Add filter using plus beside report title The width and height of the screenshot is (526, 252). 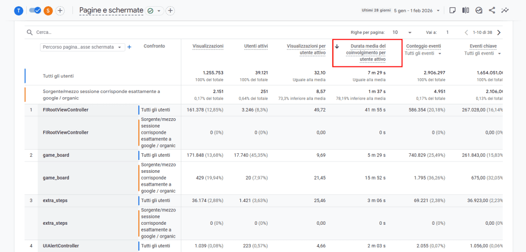[x=171, y=11]
